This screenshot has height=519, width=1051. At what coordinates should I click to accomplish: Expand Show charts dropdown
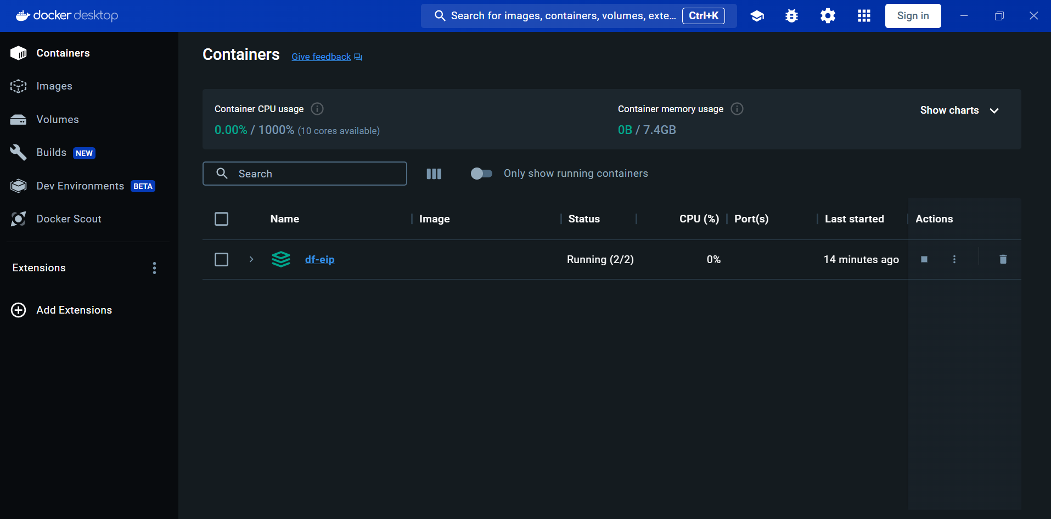pyautogui.click(x=959, y=110)
